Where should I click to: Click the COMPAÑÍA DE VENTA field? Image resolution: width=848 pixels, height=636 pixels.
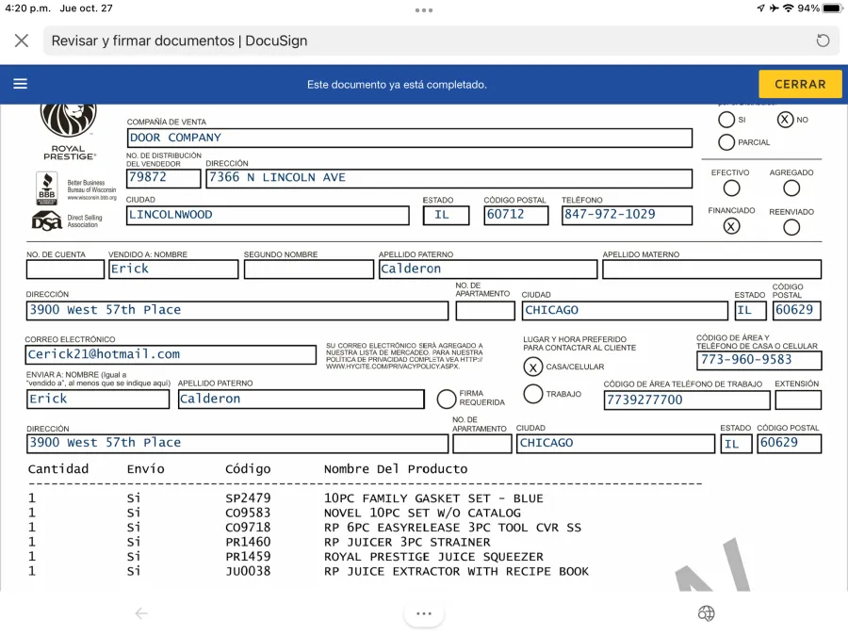point(410,138)
